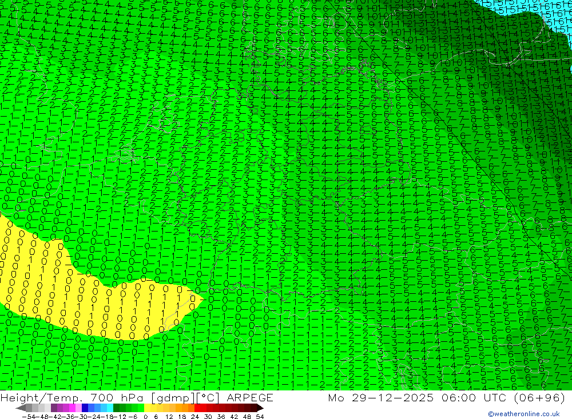Click the dark maroon right arrow cap of legend
Image resolution: width=572 pixels, height=419 pixels.
click(260, 408)
